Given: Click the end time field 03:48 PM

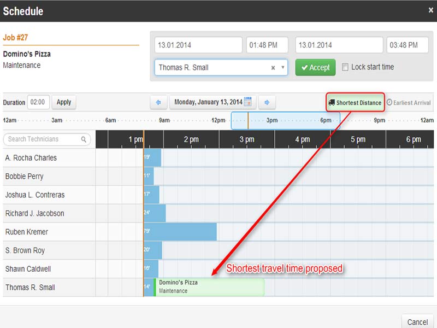Looking at the screenshot, I should [x=407, y=45].
